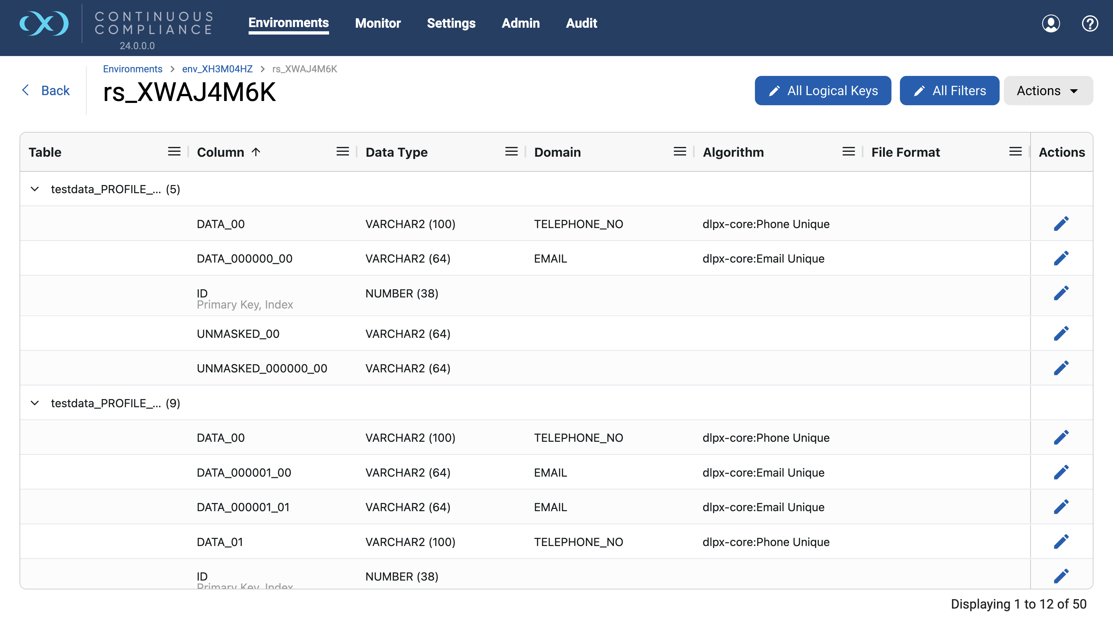Collapse the first testdata_PROFILE group (5)

[35, 189]
